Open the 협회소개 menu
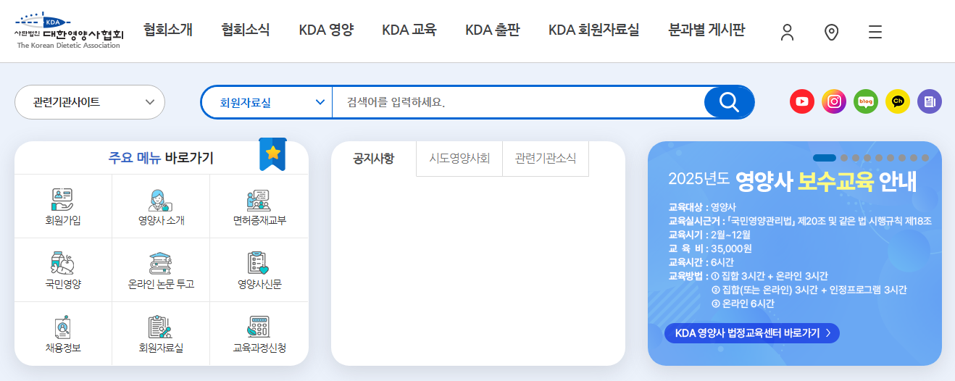The height and width of the screenshot is (381, 955). 168,30
